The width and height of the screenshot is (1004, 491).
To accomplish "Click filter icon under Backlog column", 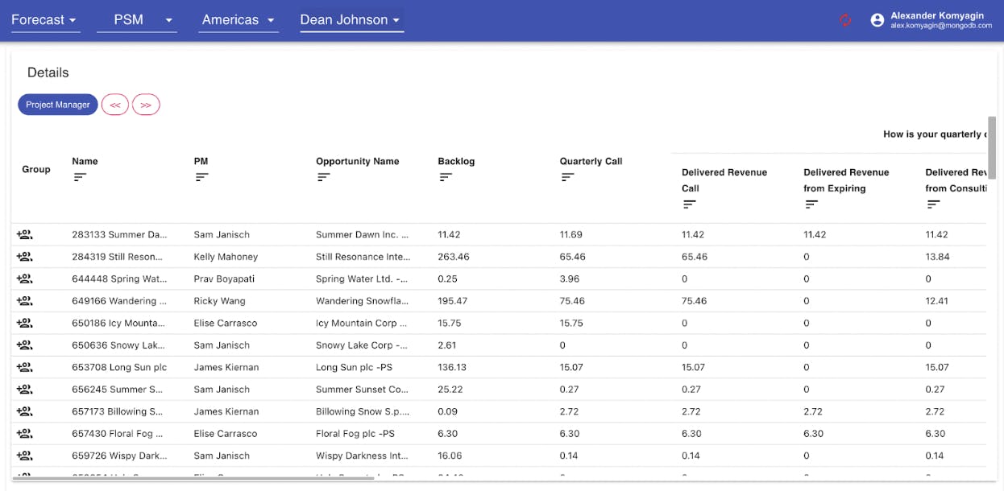I will [x=446, y=177].
